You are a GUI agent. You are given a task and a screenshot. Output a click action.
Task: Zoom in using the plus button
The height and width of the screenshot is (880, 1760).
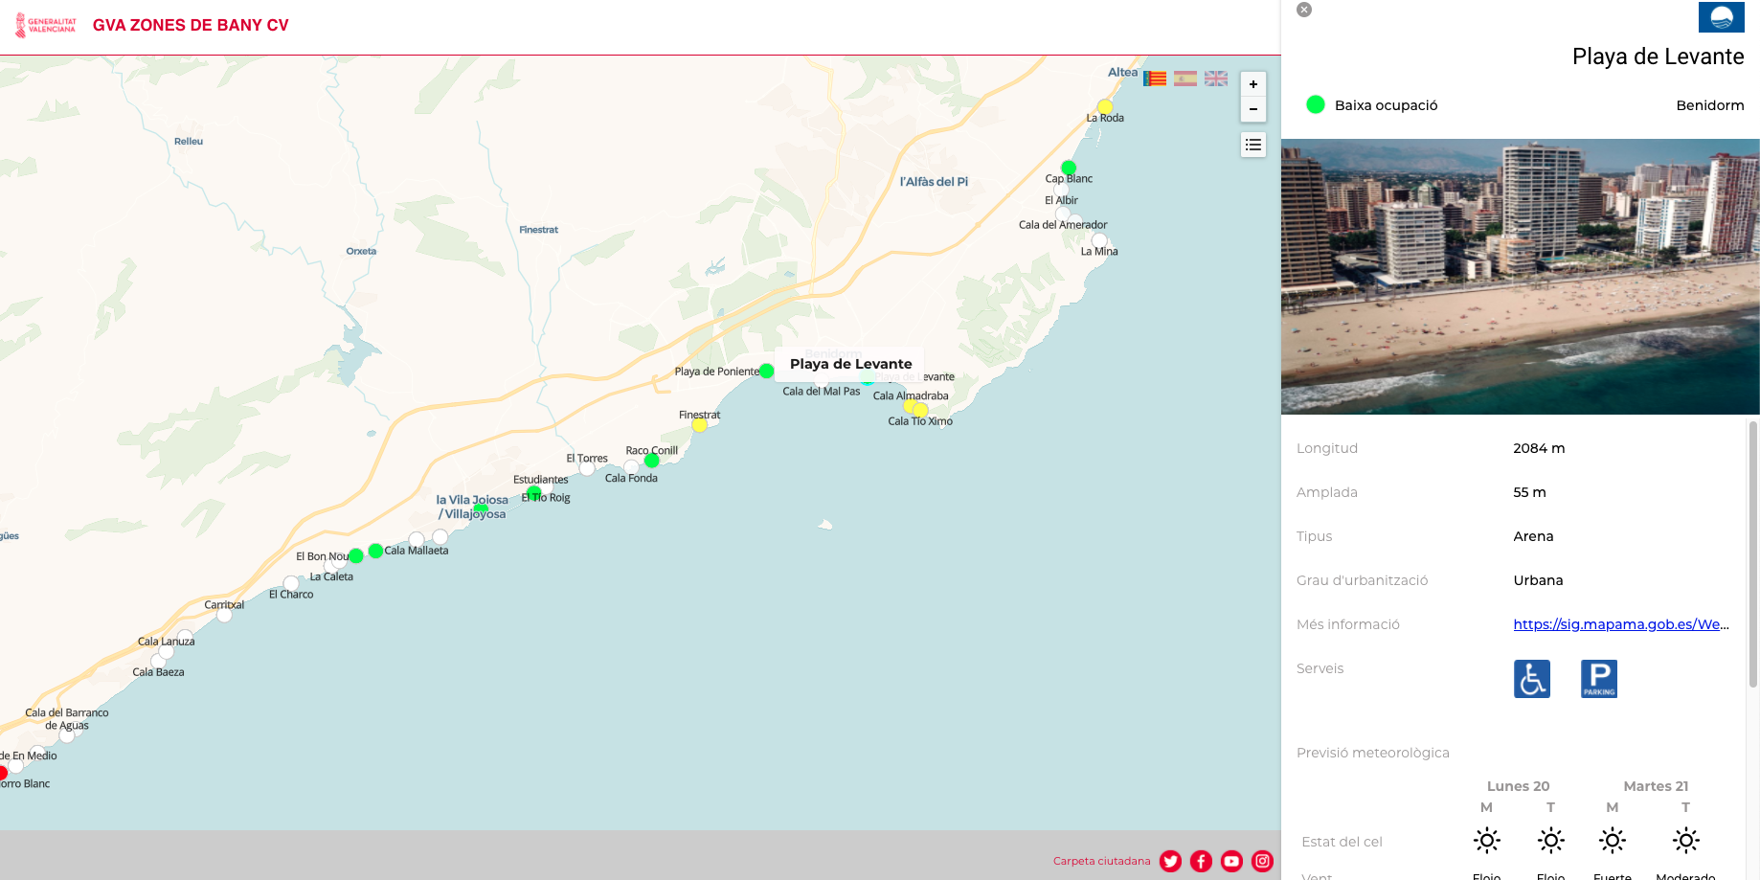1252,83
